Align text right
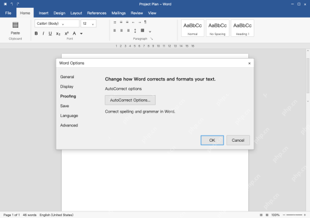This screenshot has height=218, width=310. [x=128, y=30]
